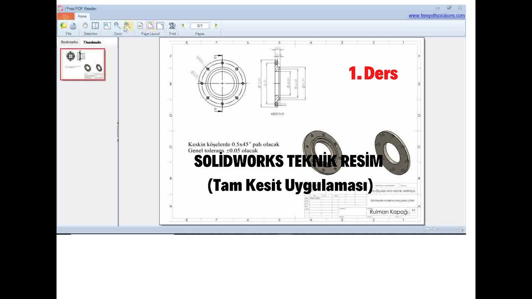This screenshot has width=532, height=299.
Task: Collapse the side panel splitter handle
Action: click(118, 132)
